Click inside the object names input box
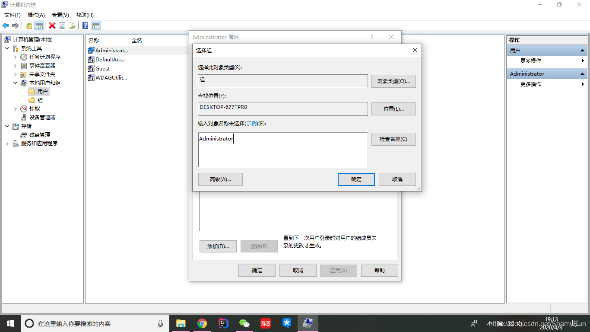This screenshot has width=590, height=332. click(283, 149)
